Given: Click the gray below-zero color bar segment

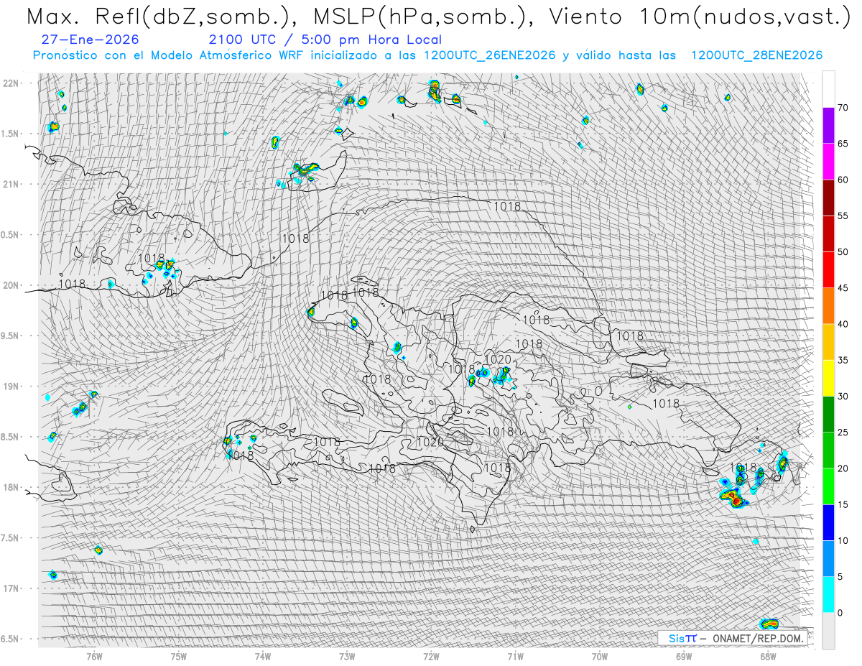Looking at the screenshot, I should 829,630.
